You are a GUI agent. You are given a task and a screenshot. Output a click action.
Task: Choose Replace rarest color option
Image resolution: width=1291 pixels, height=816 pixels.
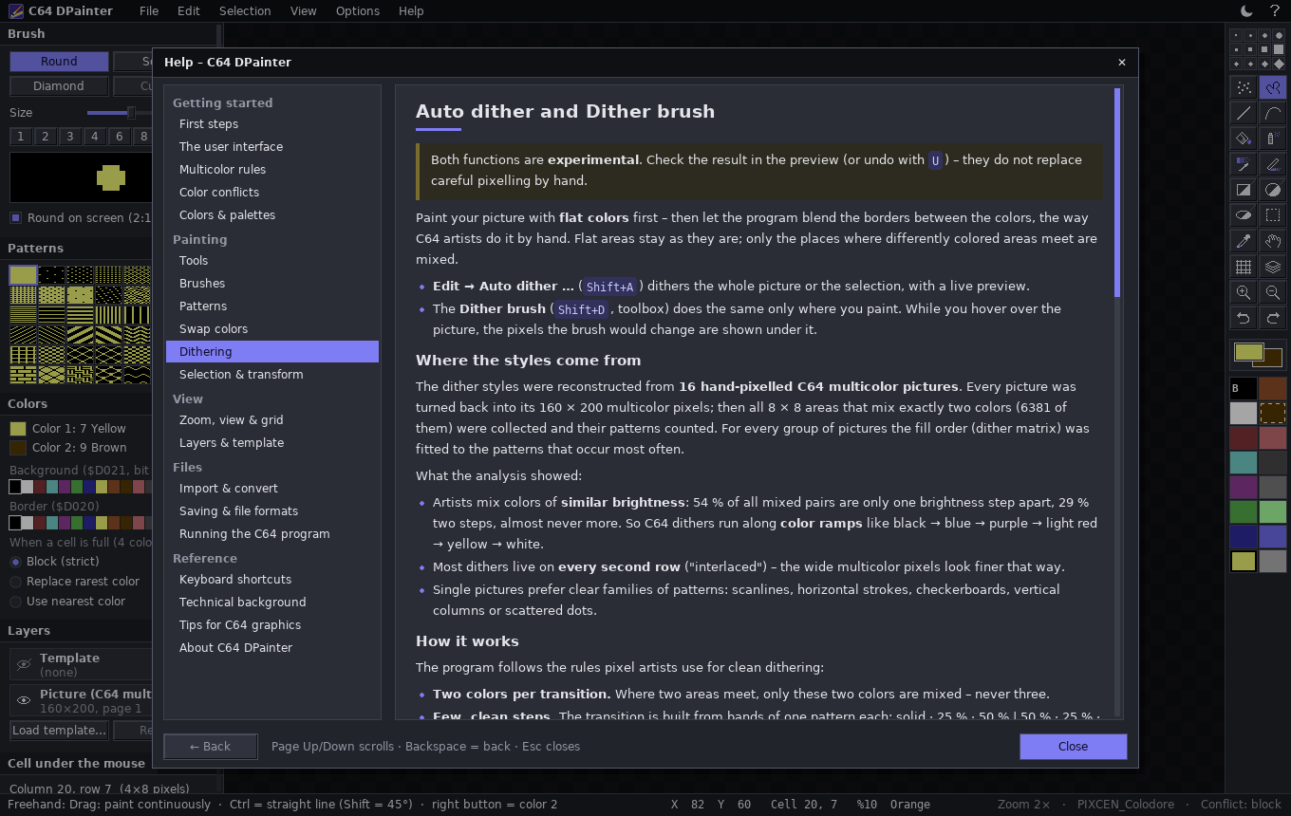pyautogui.click(x=83, y=582)
